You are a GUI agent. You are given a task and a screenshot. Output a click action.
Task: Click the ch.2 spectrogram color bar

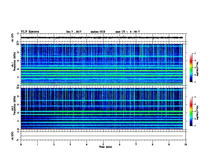pos(191,111)
